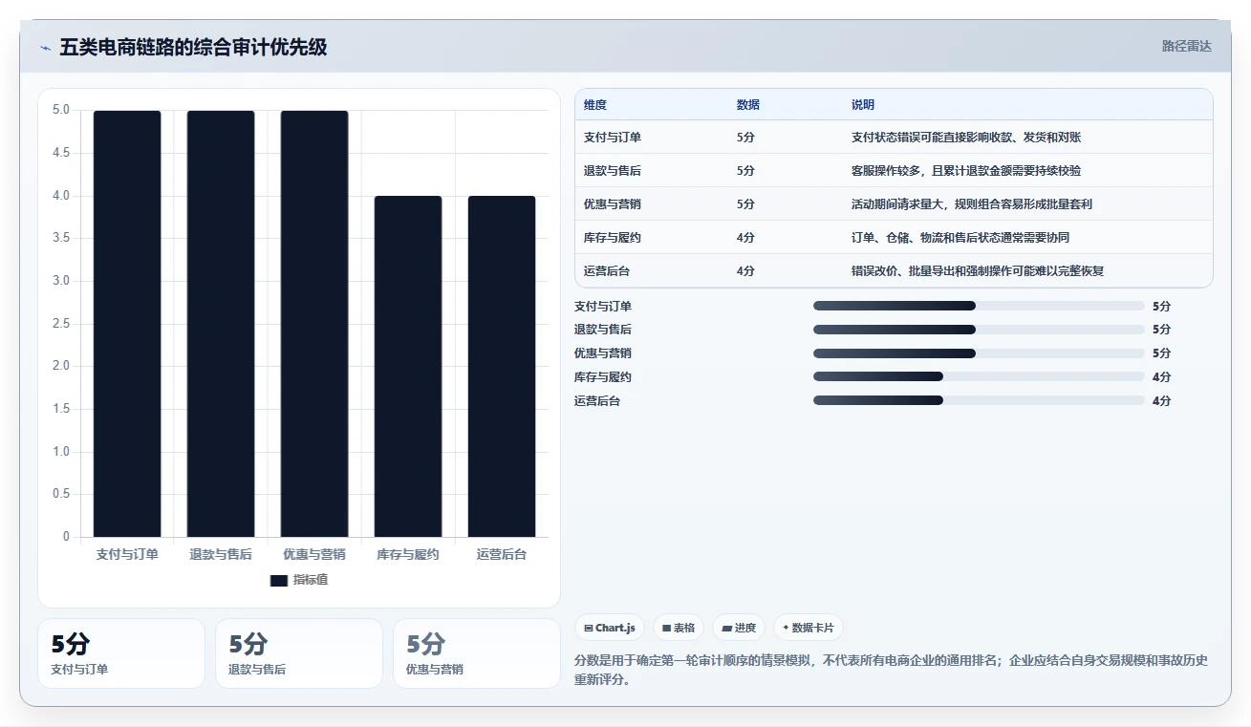Screen dimensions: 1251x727
Task: Click the 优惠与营销 x-axis label
Action: pyautogui.click(x=314, y=554)
